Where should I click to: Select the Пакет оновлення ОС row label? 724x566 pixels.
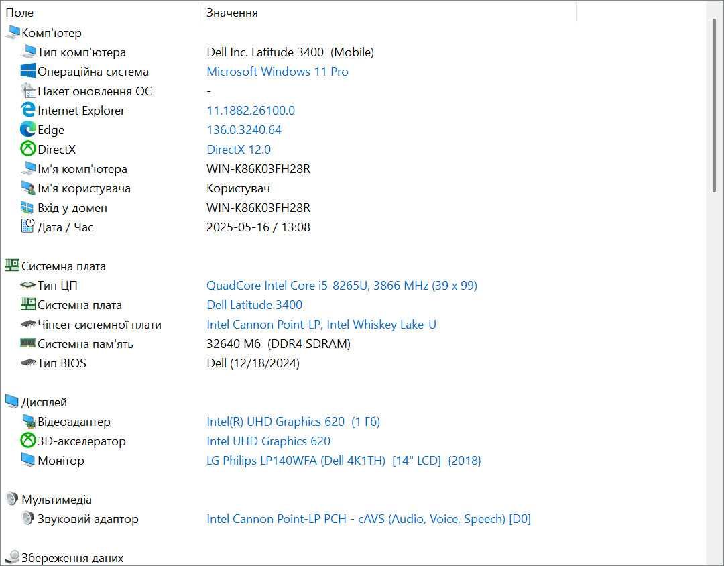[x=95, y=91]
